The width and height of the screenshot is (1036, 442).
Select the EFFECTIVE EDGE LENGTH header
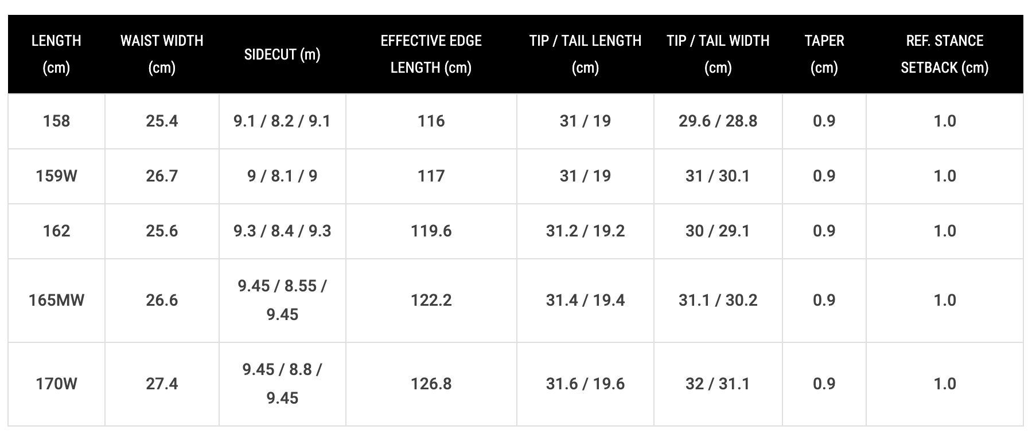431,54
